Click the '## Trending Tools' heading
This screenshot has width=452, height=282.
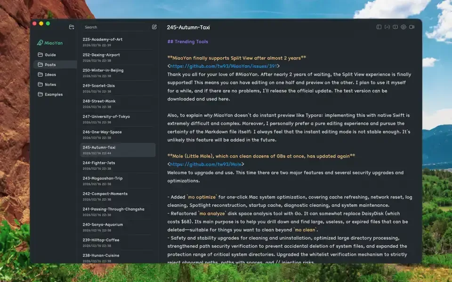pyautogui.click(x=188, y=41)
